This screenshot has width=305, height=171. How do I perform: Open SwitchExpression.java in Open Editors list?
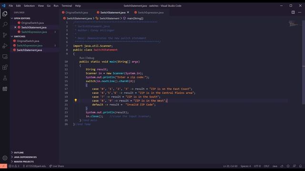pyautogui.click(x=34, y=32)
